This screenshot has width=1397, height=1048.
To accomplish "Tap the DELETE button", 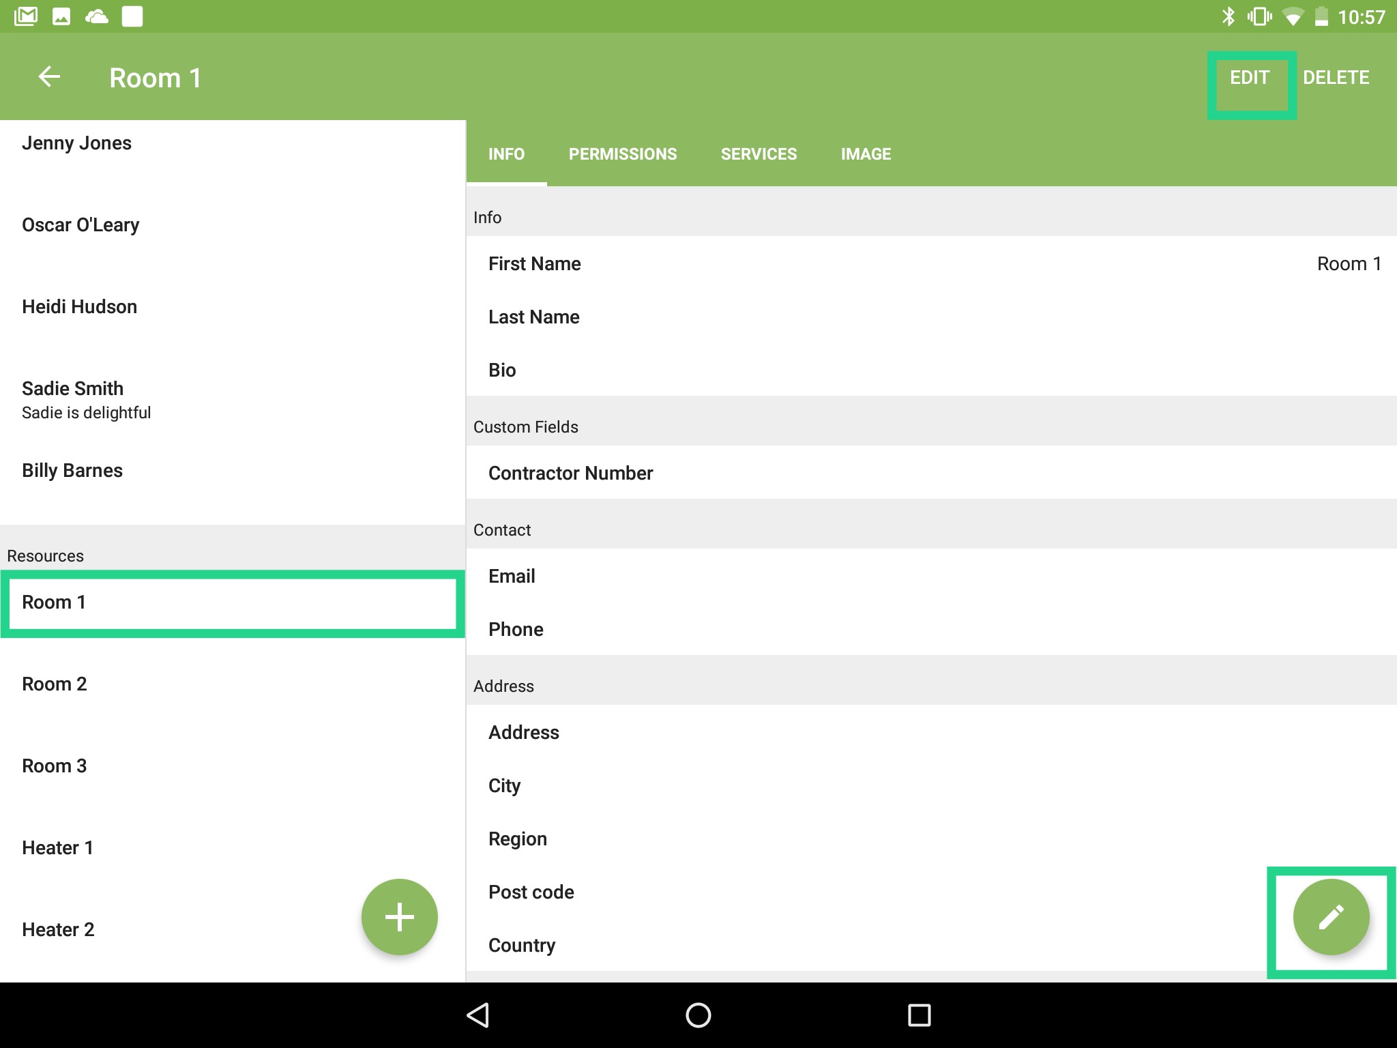I will click(1336, 77).
